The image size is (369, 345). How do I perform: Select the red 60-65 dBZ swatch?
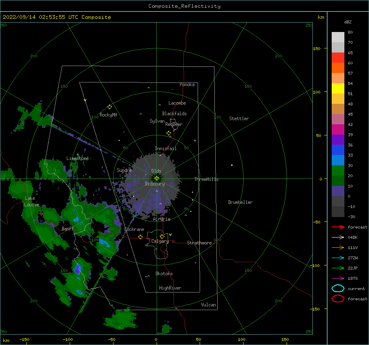pyautogui.click(x=338, y=58)
